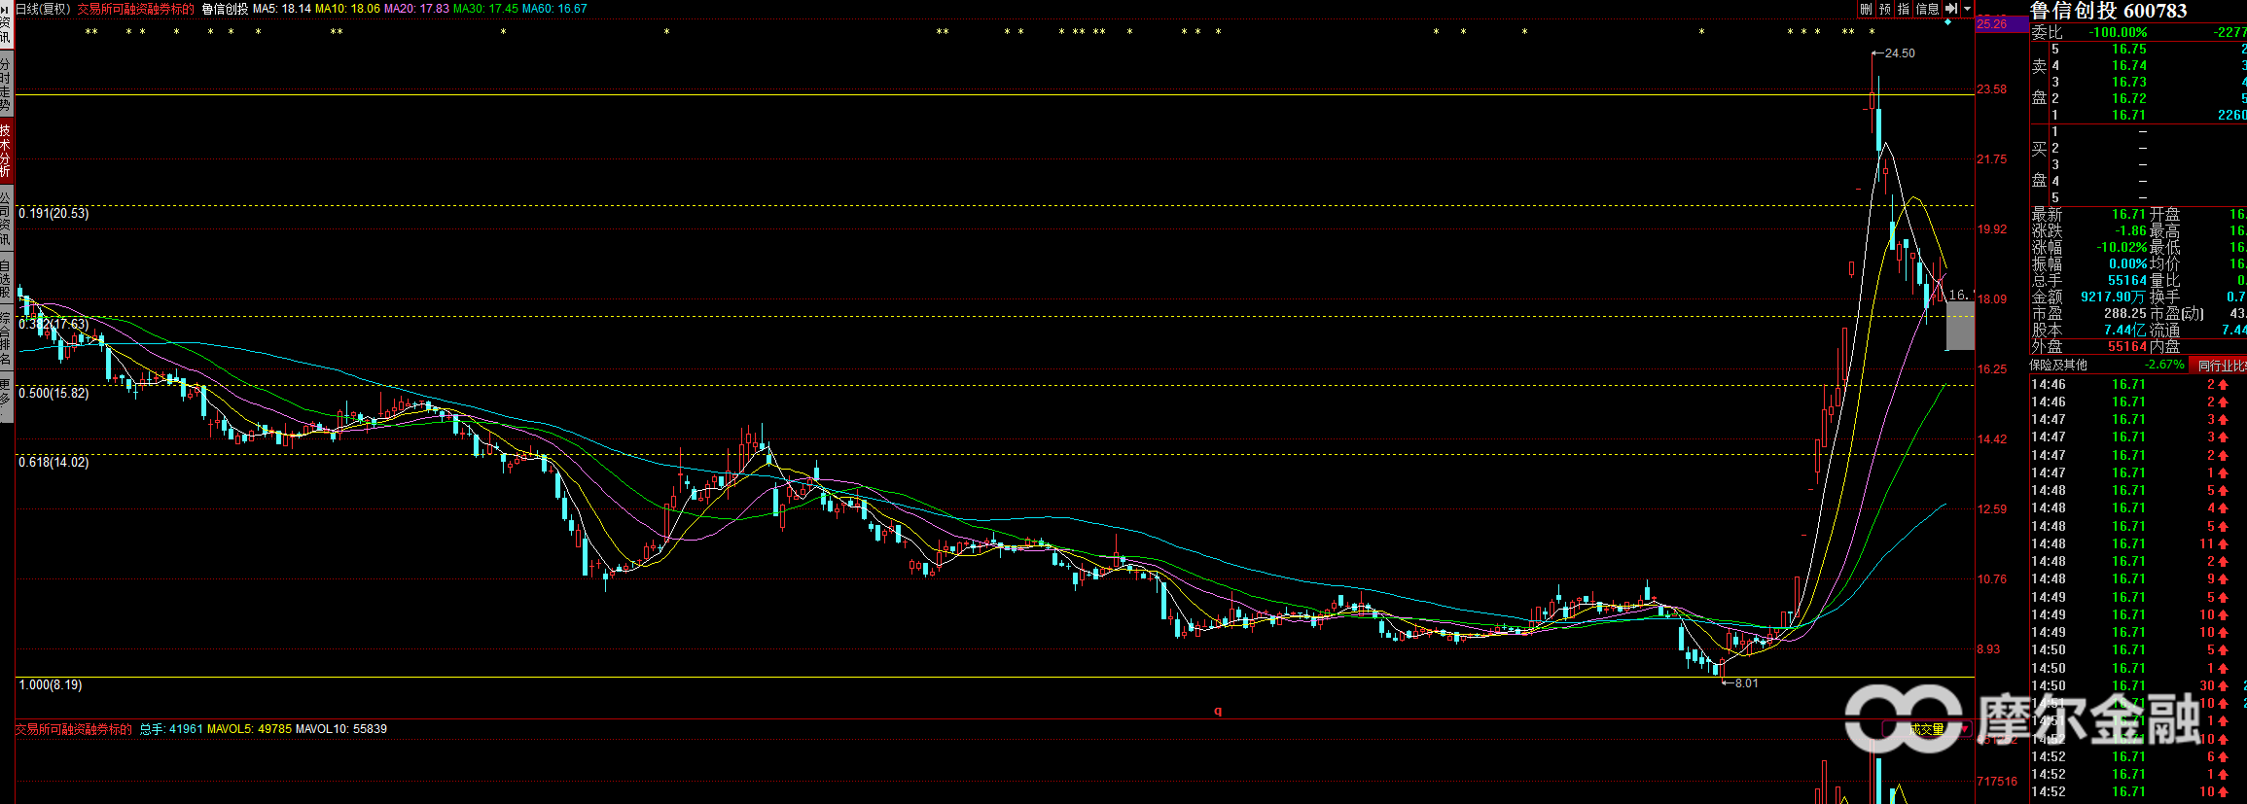Click the 1.000(8.19) Fibonacci level label
Image resolution: width=2247 pixels, height=804 pixels.
point(51,685)
